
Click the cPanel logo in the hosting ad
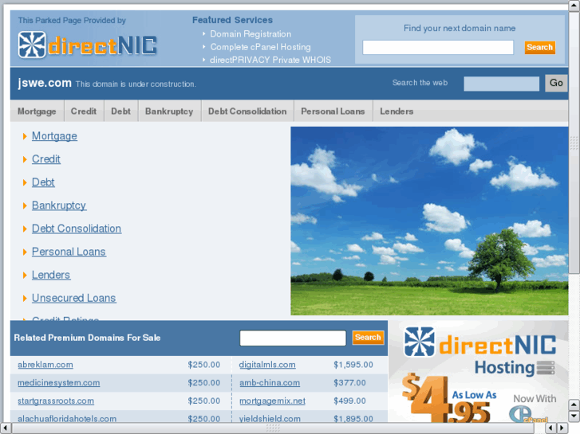point(528,414)
